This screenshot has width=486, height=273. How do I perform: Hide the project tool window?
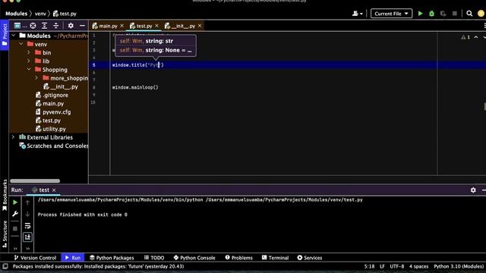pos(82,26)
